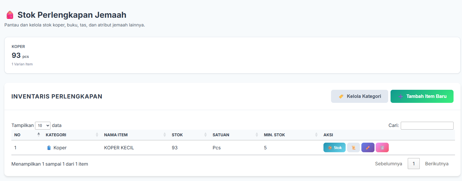
Task: Open the history scroll icon for KOPER KECIL
Action: (x=353, y=148)
